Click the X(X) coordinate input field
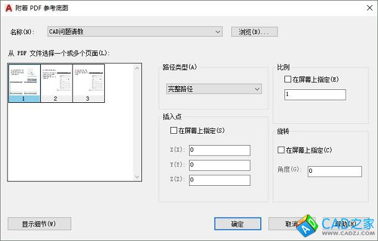This screenshot has height=241, width=378. pos(219,151)
